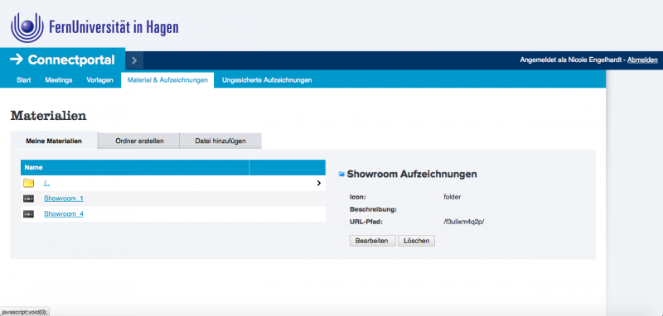
Task: Click the Abmelden logout link
Action: (x=642, y=60)
